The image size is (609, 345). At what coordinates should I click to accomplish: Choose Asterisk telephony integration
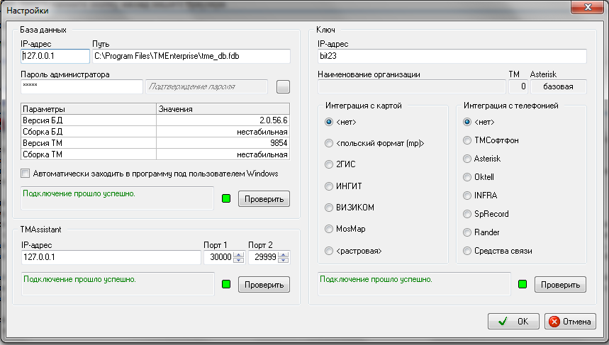click(467, 159)
